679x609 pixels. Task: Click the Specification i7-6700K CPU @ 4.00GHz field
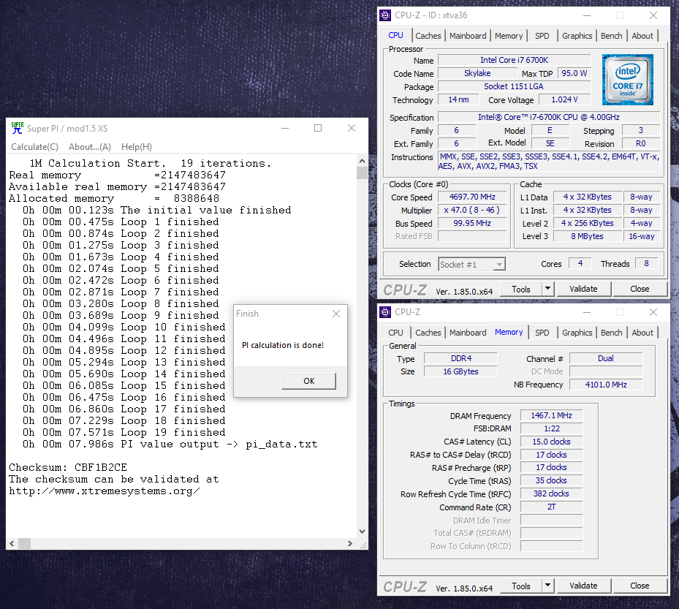(x=549, y=117)
